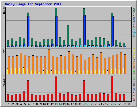
Task: Click the orange "Sites" legend label
Action: click(x=134, y=65)
